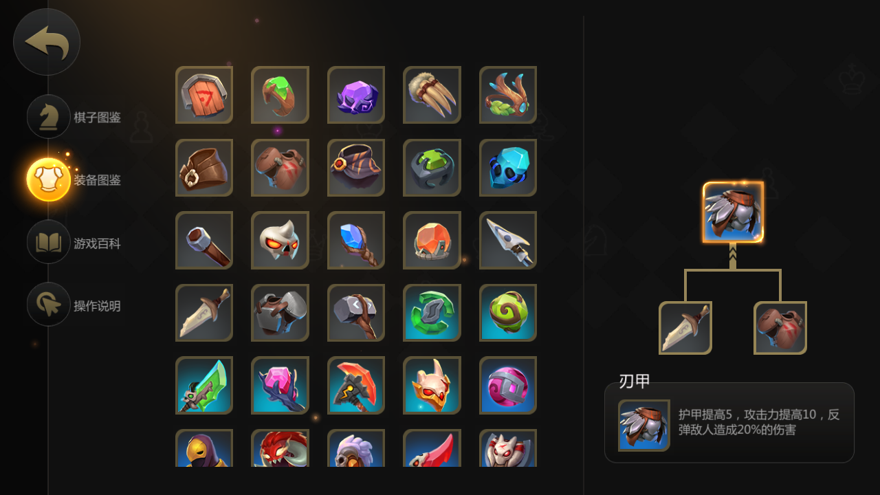Select the pink orb with metal band
This screenshot has width=880, height=495.
[508, 385]
